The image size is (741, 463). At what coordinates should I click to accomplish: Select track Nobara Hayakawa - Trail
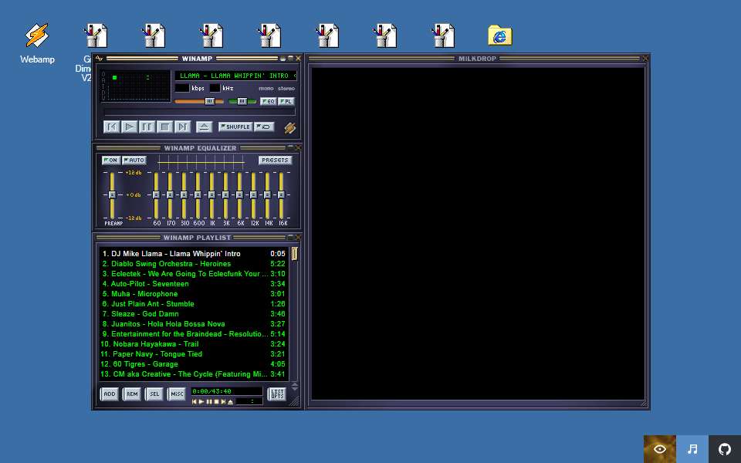(x=194, y=344)
